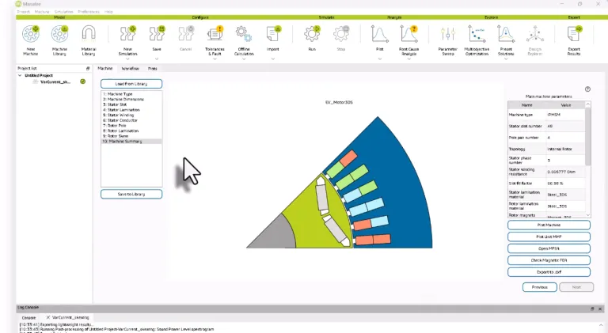Run the simulation
Viewport: 608px width, 333px height.
click(312, 34)
